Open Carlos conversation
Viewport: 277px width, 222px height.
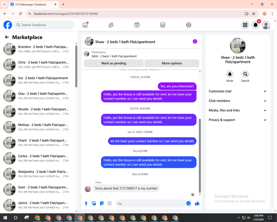[x=38, y=158]
